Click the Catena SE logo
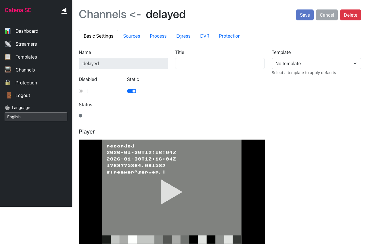The image size is (368, 251). [x=18, y=10]
